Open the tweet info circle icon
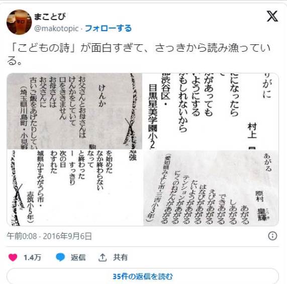Image resolution: width=287 pixels, height=284 pixels. click(x=272, y=236)
